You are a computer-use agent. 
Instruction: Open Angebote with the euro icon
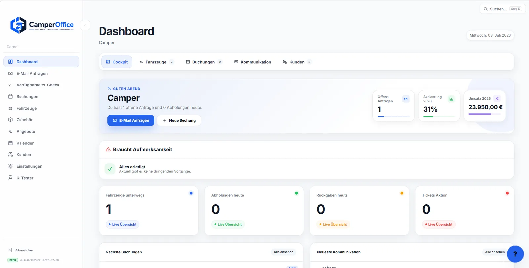coord(10,131)
